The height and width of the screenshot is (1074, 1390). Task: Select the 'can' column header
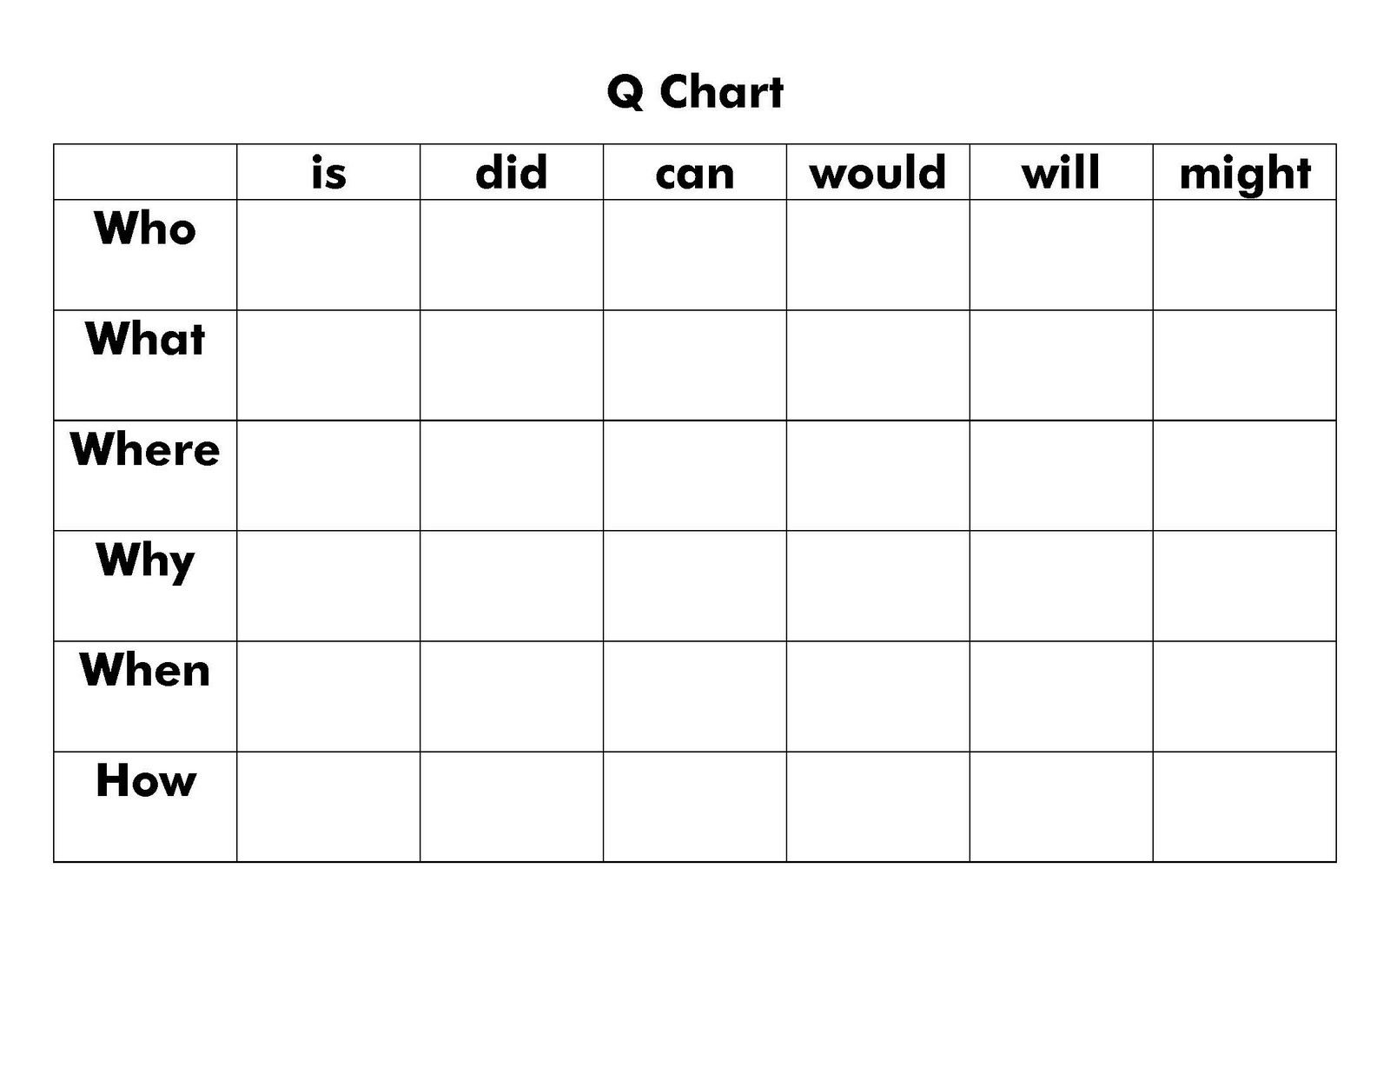tap(695, 174)
